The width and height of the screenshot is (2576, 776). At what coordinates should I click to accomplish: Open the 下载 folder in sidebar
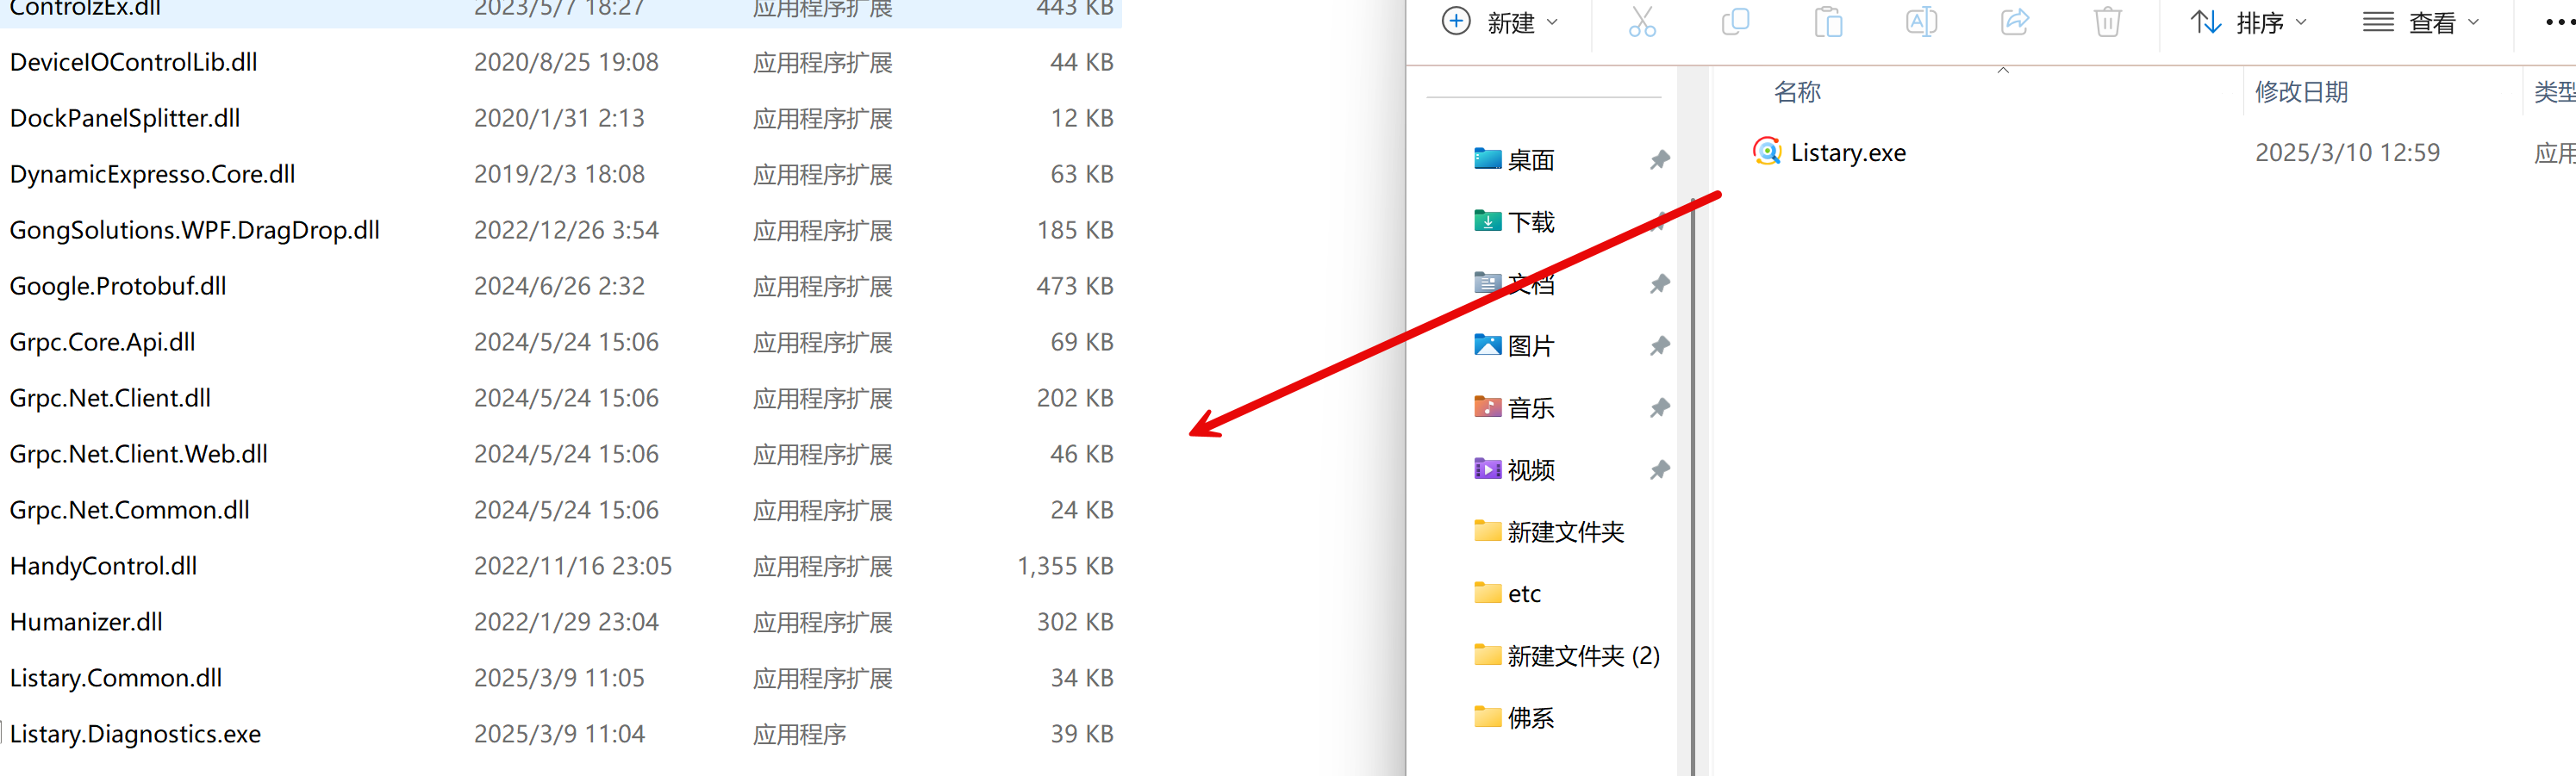click(x=1530, y=221)
